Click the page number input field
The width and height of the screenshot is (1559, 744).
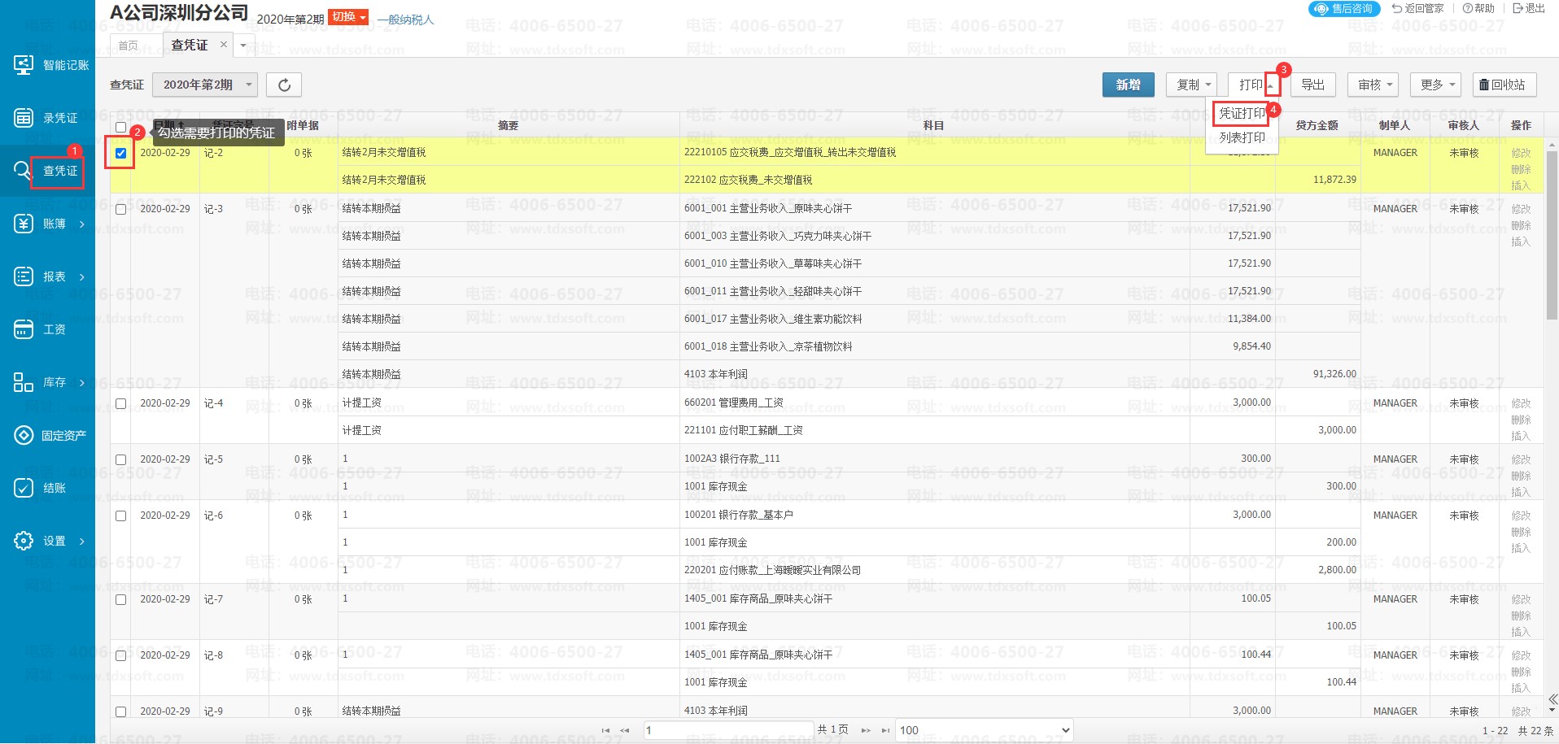pos(727,730)
